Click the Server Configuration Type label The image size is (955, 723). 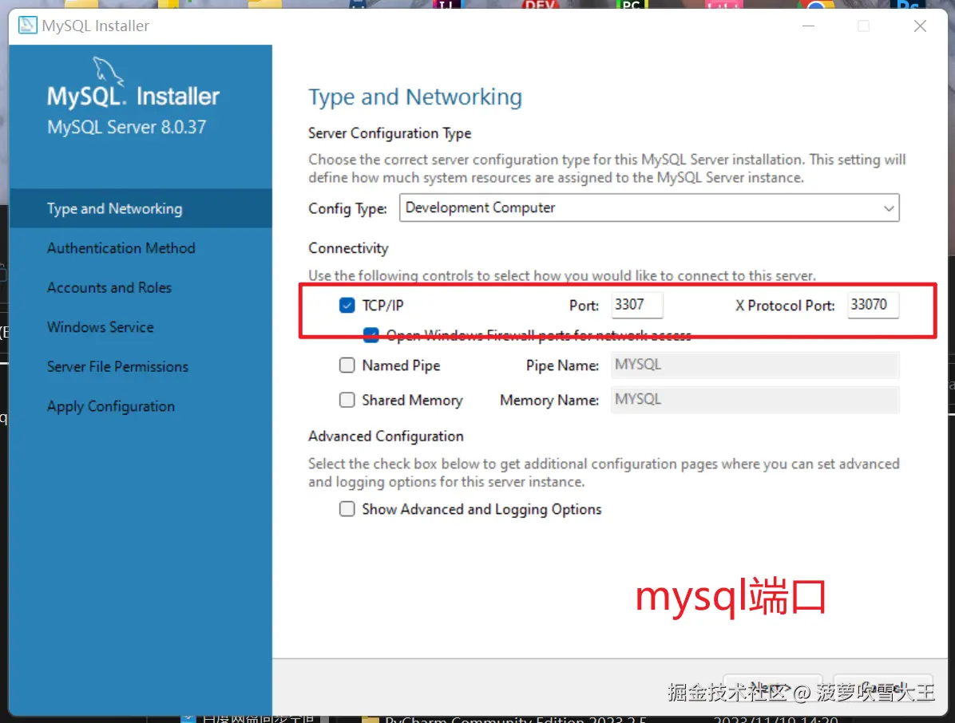(x=390, y=133)
